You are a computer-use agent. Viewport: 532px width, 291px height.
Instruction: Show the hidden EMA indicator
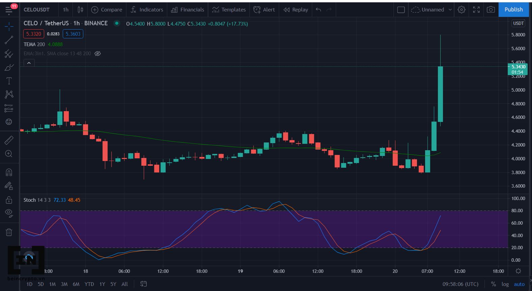pyautogui.click(x=97, y=54)
